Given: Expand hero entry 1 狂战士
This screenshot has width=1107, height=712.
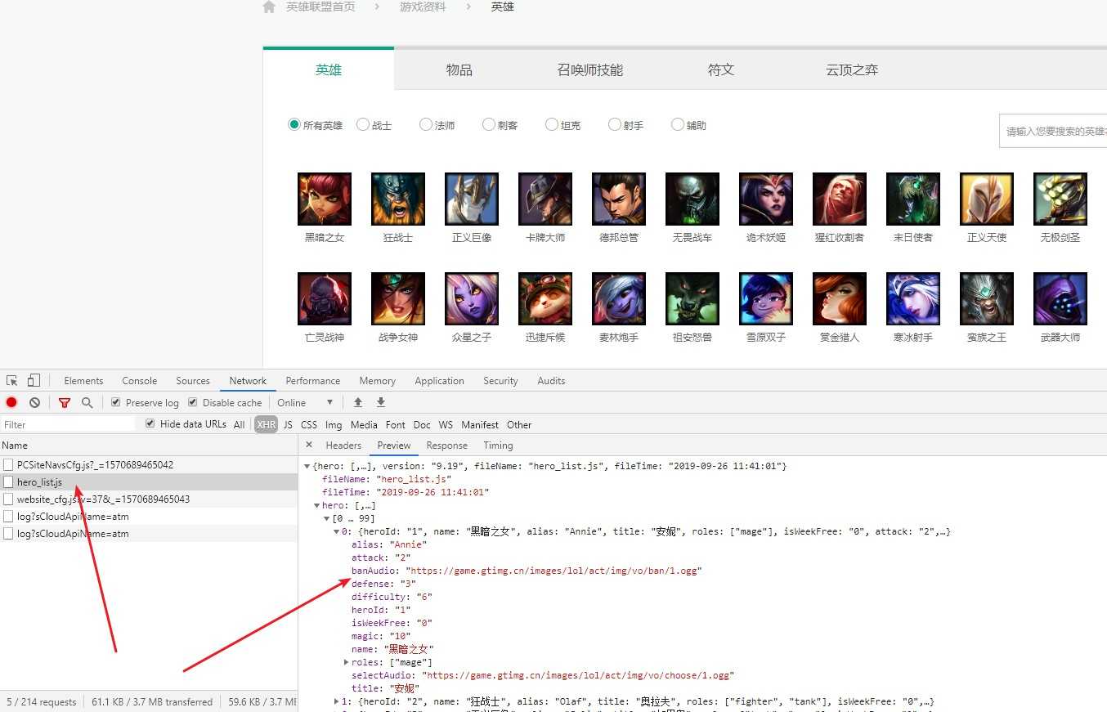Looking at the screenshot, I should pyautogui.click(x=336, y=701).
